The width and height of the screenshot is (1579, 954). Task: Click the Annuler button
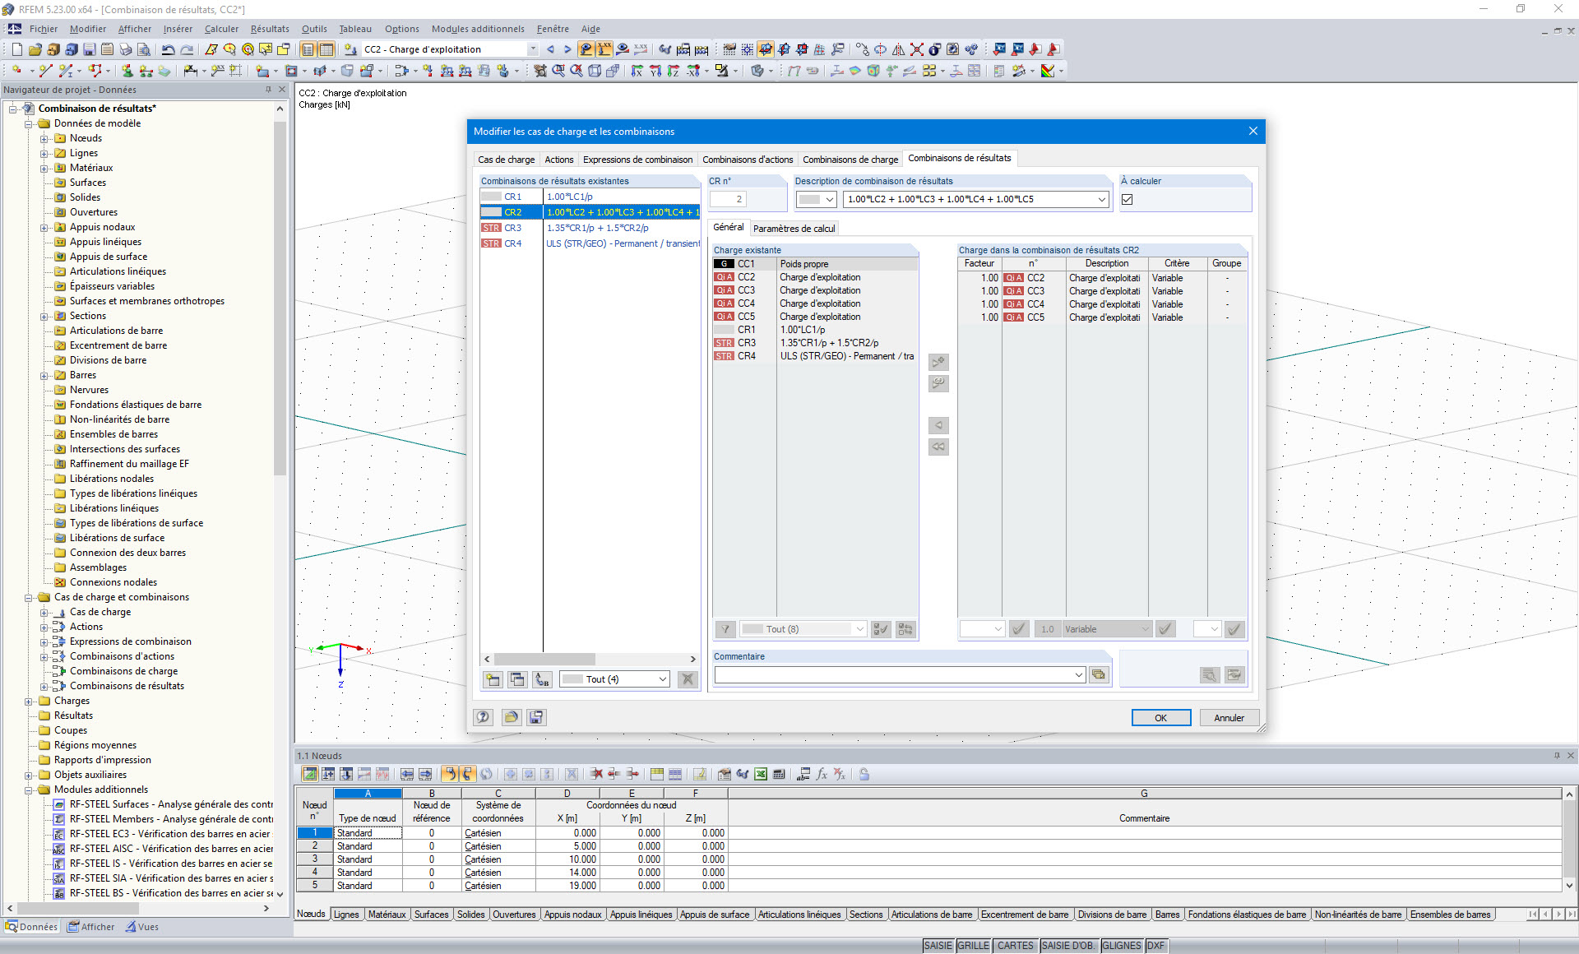(1229, 718)
